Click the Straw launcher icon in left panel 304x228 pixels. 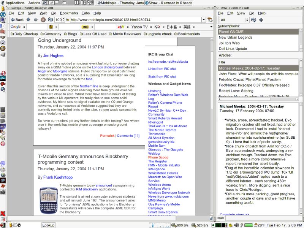pyautogui.click(x=3, y=14)
